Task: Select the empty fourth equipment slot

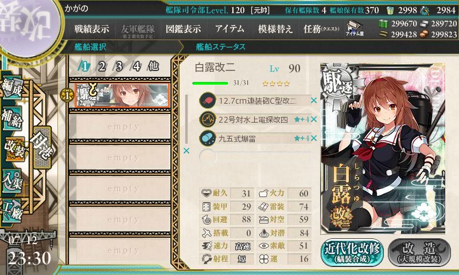Action: [x=255, y=157]
